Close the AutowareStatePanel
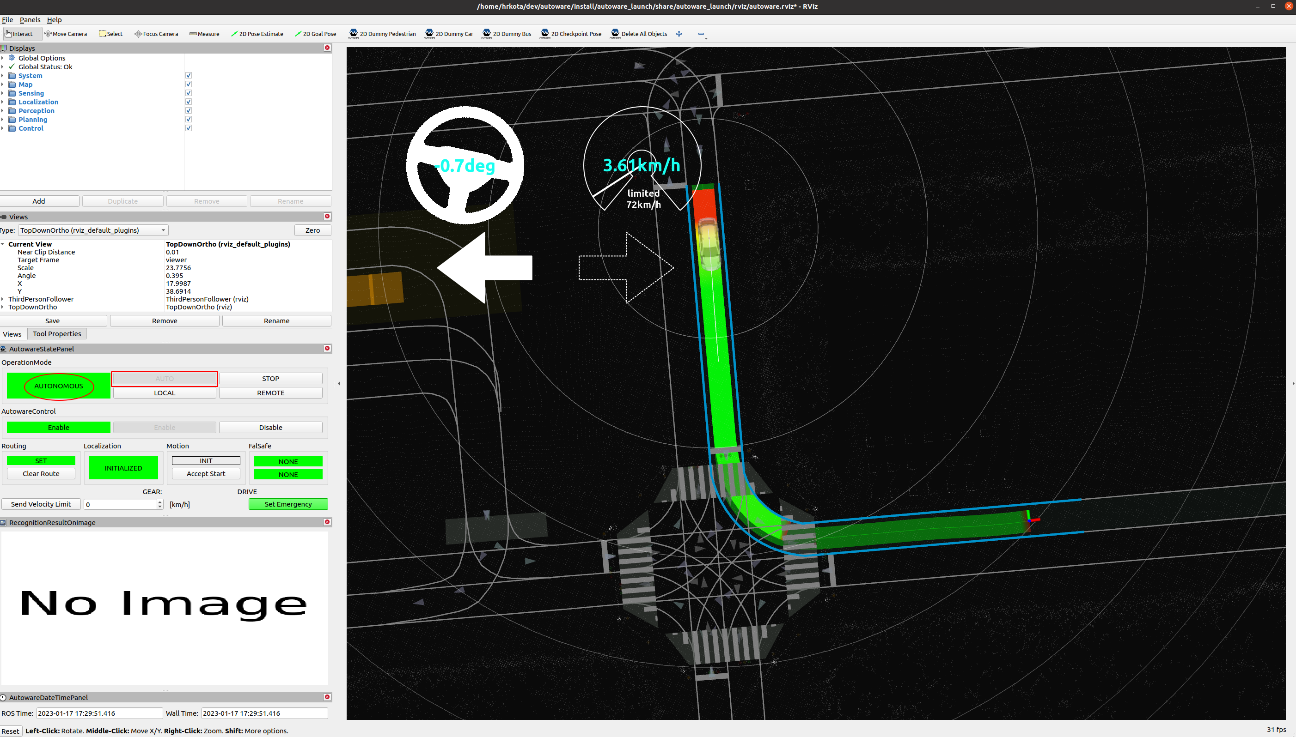This screenshot has width=1296, height=737. coord(327,348)
